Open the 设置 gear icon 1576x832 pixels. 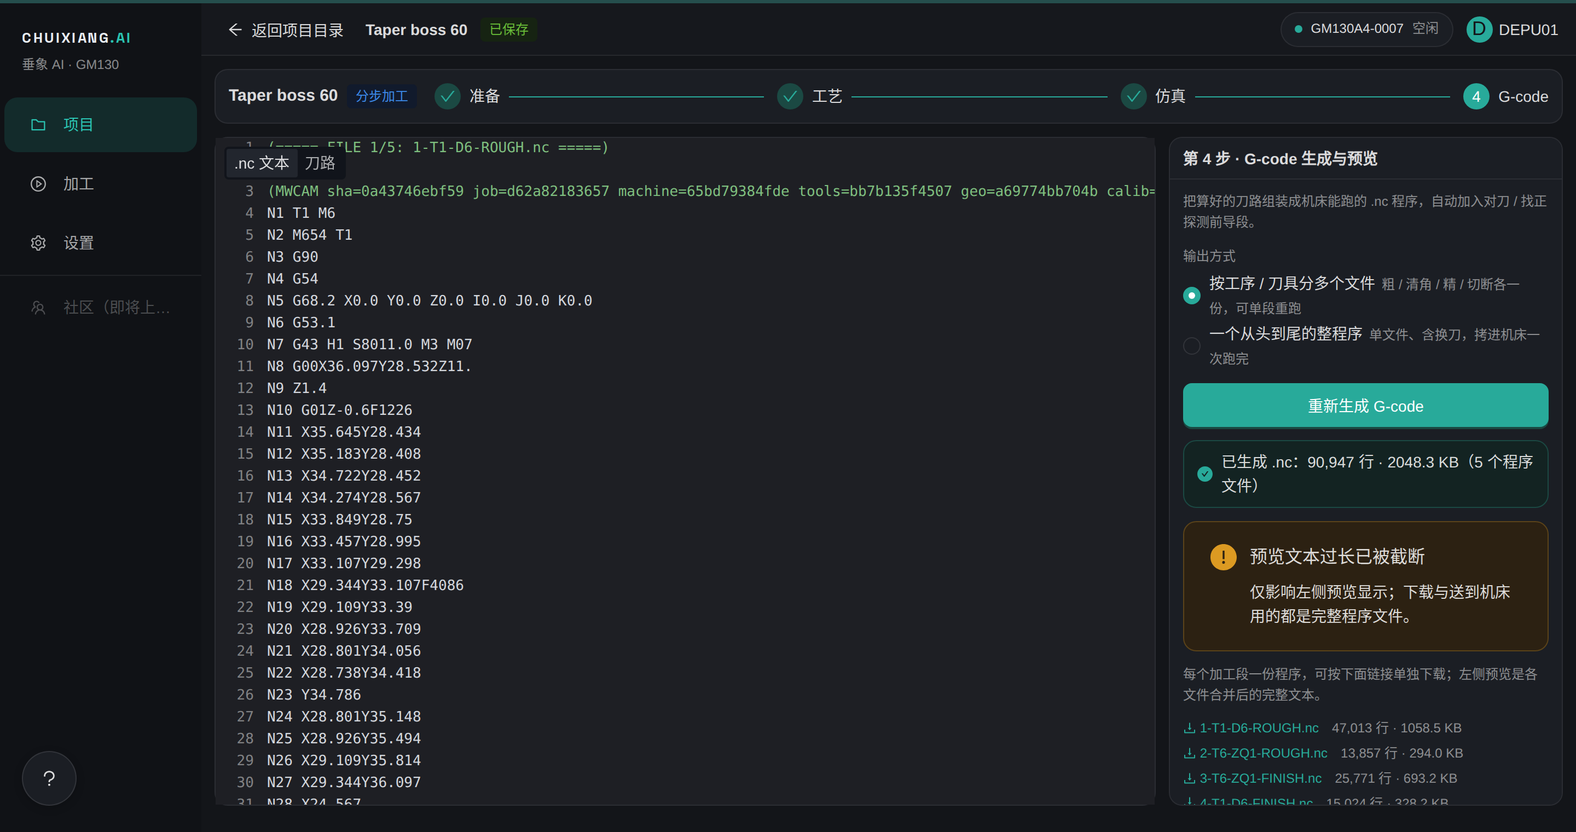coord(38,243)
